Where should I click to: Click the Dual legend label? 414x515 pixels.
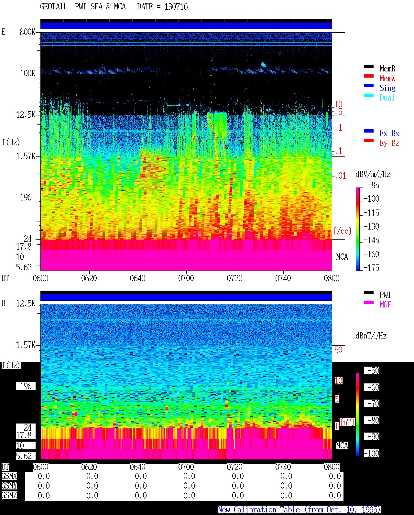pyautogui.click(x=387, y=98)
